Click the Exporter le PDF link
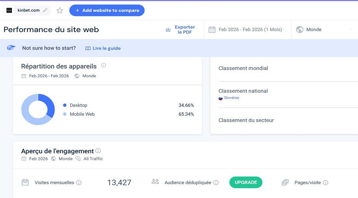Viewport: 358px width, 198px height. 185,30
